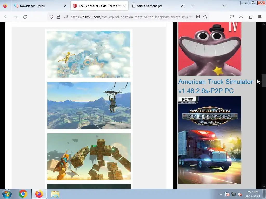
Task: Click Firefox taskbar icon
Action: click(x=39, y=194)
